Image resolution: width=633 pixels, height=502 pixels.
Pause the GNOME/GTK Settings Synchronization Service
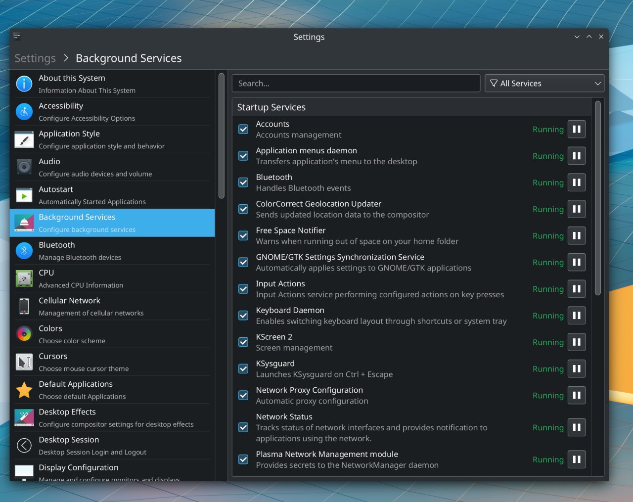click(577, 262)
